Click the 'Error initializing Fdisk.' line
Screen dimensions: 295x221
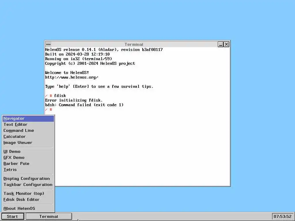[x=74, y=100]
